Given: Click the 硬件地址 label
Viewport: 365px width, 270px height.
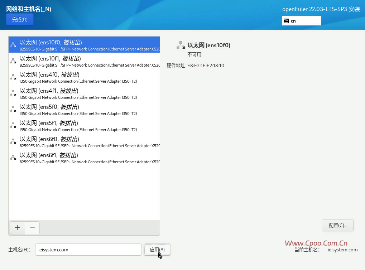Looking at the screenshot, I should coord(176,66).
